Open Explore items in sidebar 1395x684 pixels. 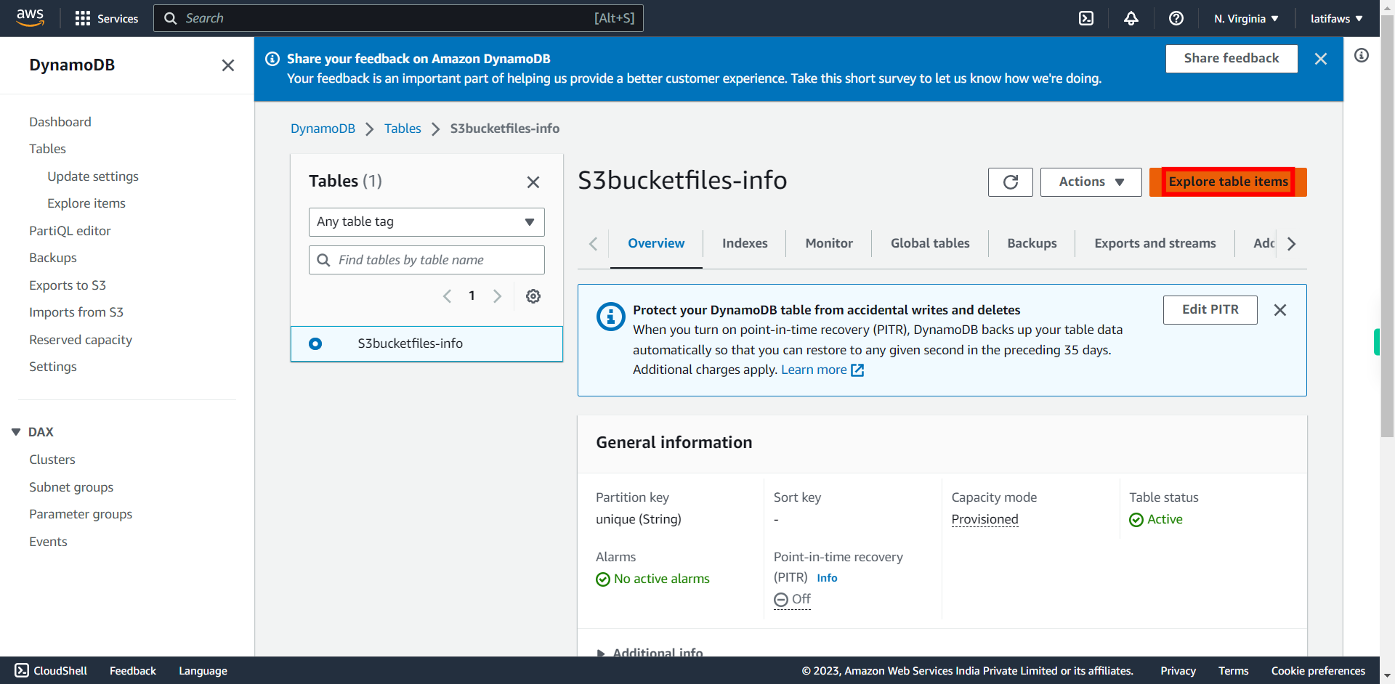86,203
